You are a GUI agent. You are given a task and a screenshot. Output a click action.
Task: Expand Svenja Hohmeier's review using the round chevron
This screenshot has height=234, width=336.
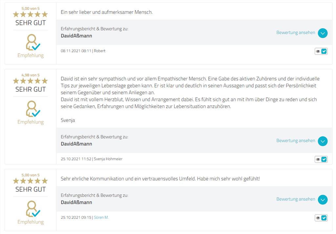(323, 141)
